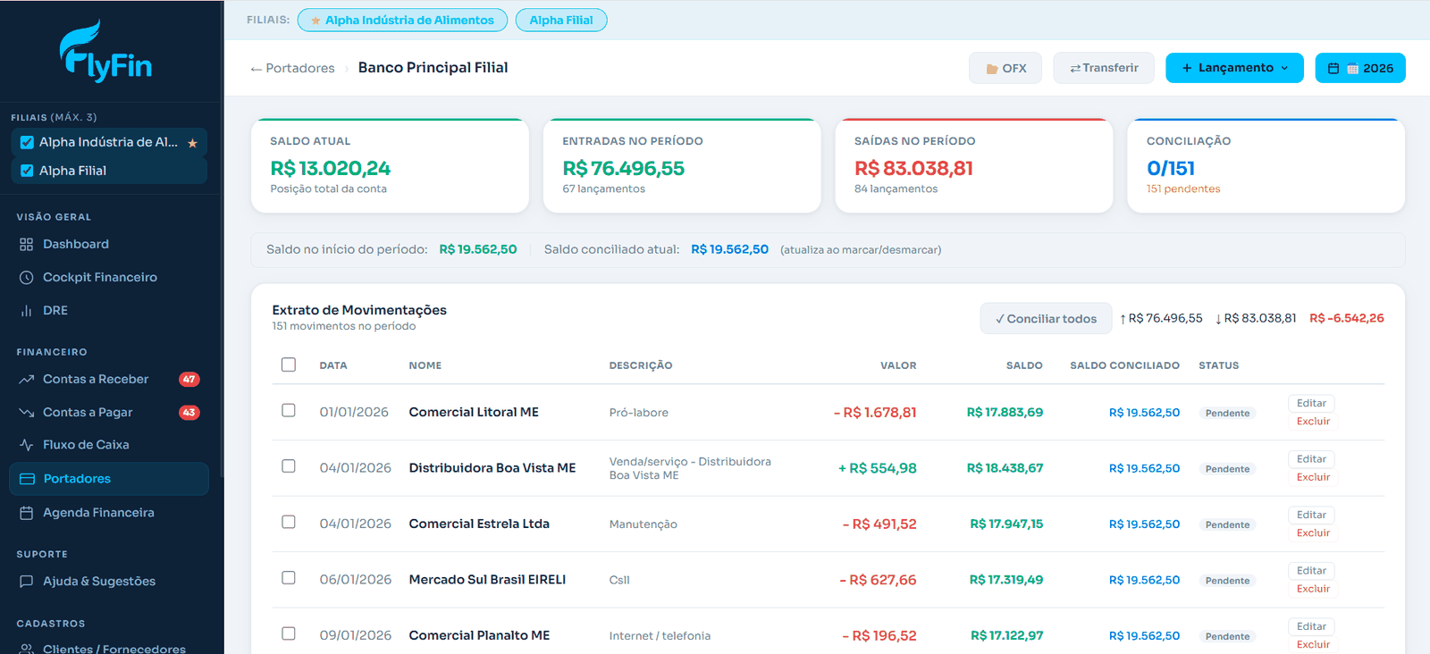
Task: Click the Cockpit Financeiro clock icon
Action: pos(26,277)
